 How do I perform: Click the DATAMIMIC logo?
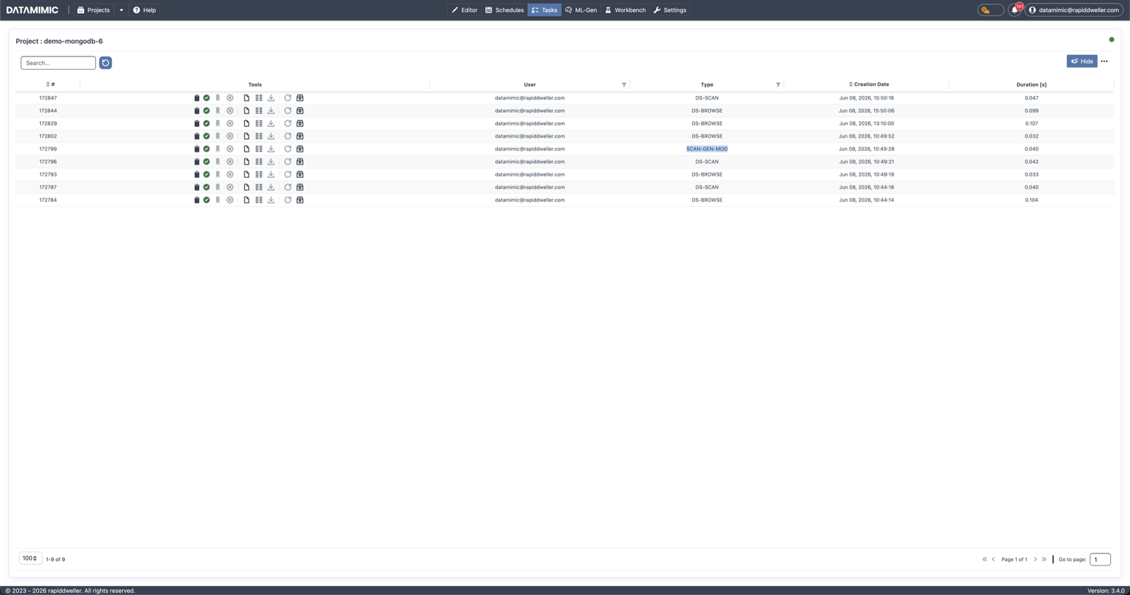point(32,10)
